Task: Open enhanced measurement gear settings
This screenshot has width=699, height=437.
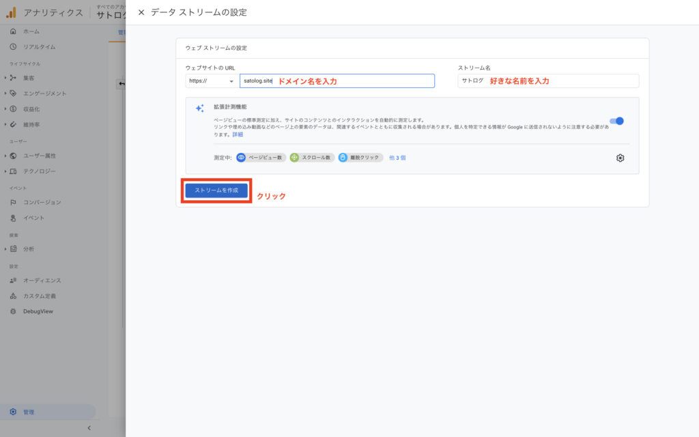Action: coord(620,158)
